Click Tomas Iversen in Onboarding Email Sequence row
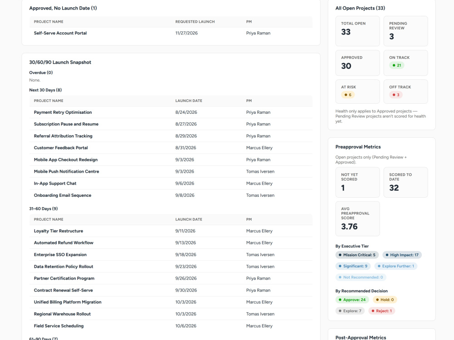The width and height of the screenshot is (454, 340). coord(260,195)
